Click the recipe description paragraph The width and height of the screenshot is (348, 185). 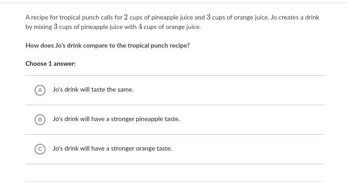(172, 22)
